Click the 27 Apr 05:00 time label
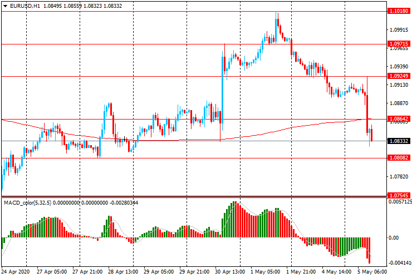The image size is (412, 278). click(x=51, y=272)
